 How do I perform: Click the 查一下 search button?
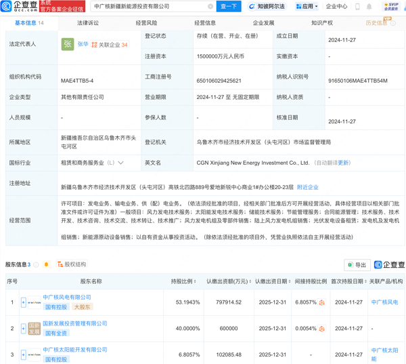coord(229,7)
